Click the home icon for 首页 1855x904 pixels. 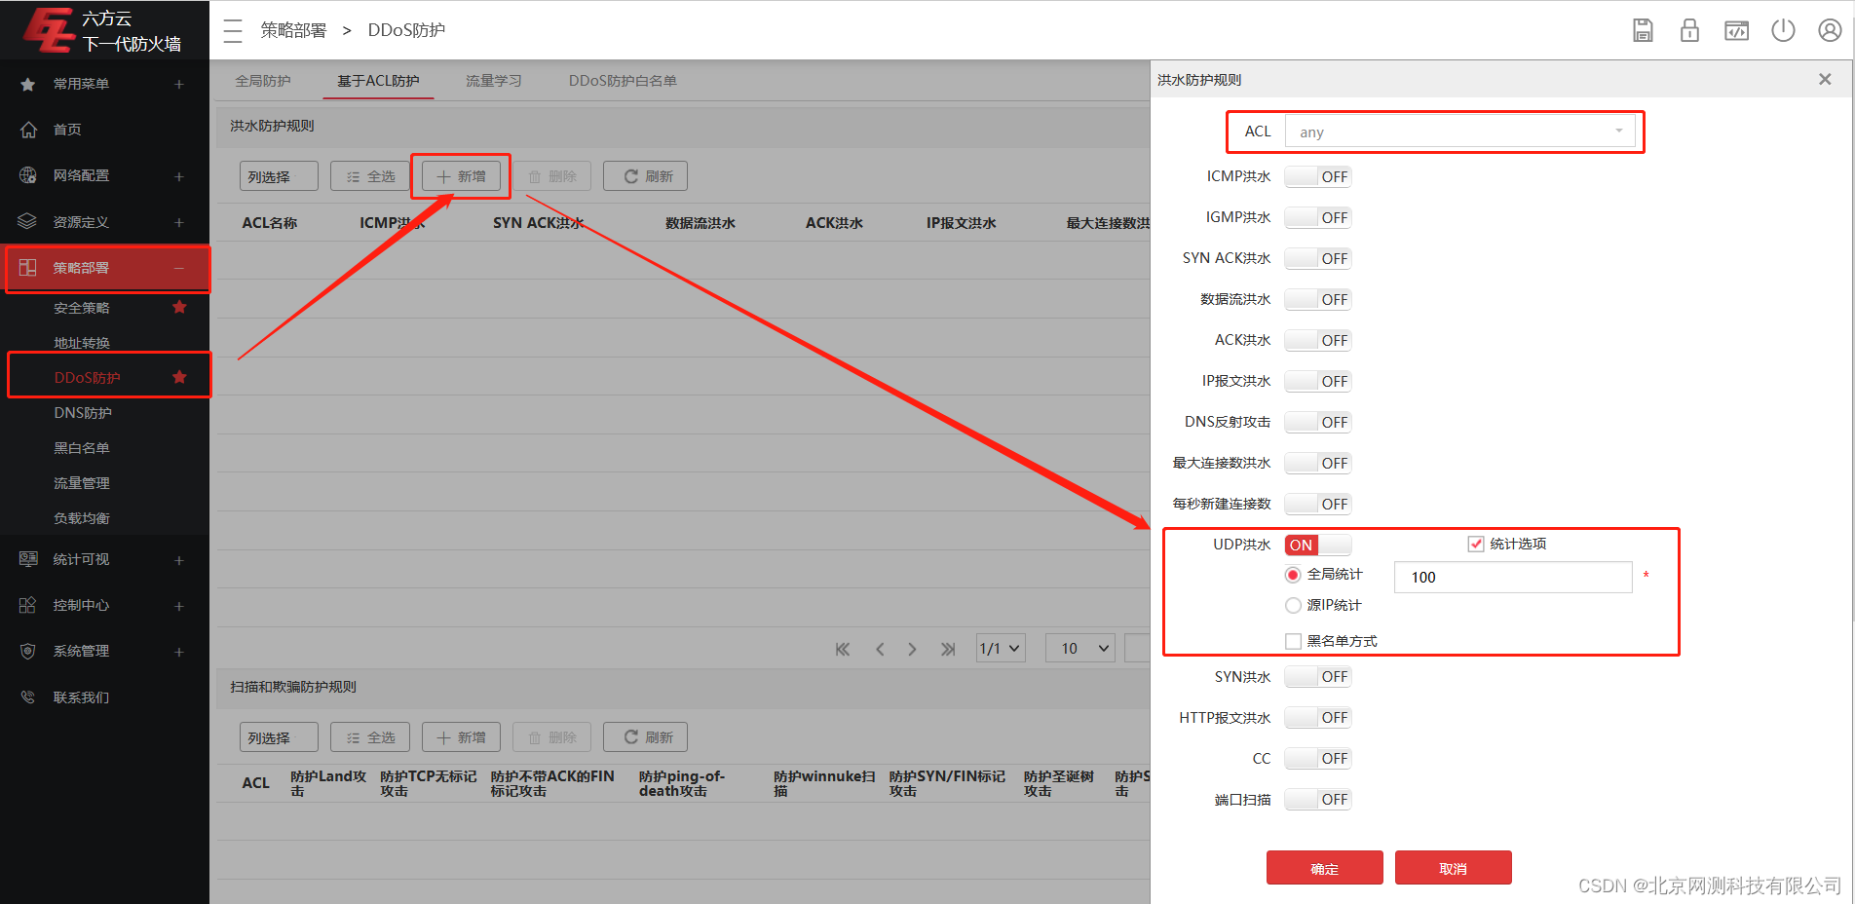[x=28, y=130]
